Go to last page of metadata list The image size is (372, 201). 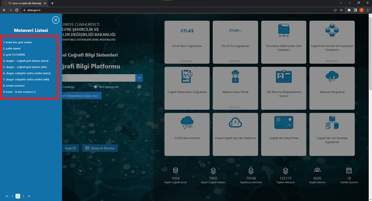[29, 196]
